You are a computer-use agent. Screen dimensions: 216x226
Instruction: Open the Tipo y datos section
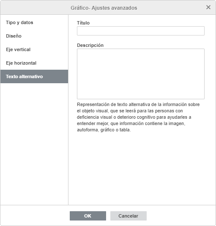(x=34, y=22)
